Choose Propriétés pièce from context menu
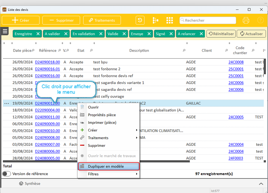Image resolution: width=268 pixels, height=193 pixels. [x=102, y=115]
